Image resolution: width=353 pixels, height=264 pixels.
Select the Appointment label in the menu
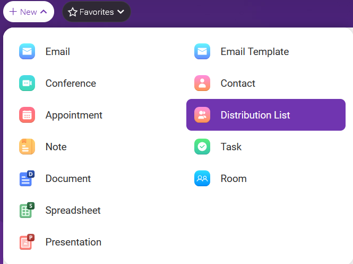(74, 115)
